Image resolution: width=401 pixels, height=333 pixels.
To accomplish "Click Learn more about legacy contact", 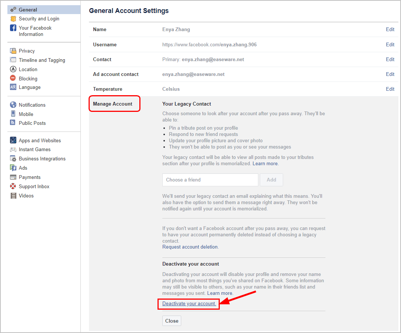I will point(265,164).
